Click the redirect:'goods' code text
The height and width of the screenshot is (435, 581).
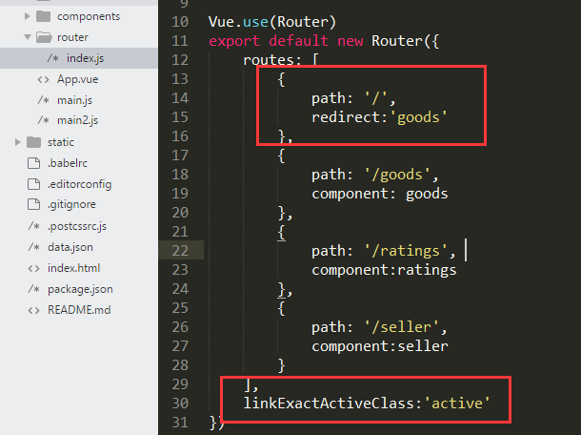(379, 117)
